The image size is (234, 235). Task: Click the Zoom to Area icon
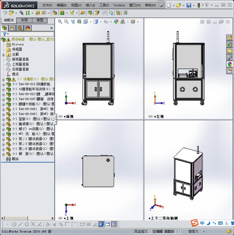tap(66, 22)
